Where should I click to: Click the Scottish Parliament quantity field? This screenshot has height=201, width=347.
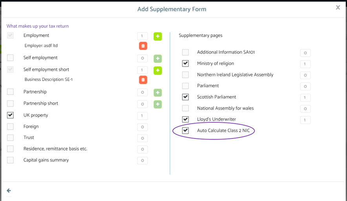click(x=305, y=98)
